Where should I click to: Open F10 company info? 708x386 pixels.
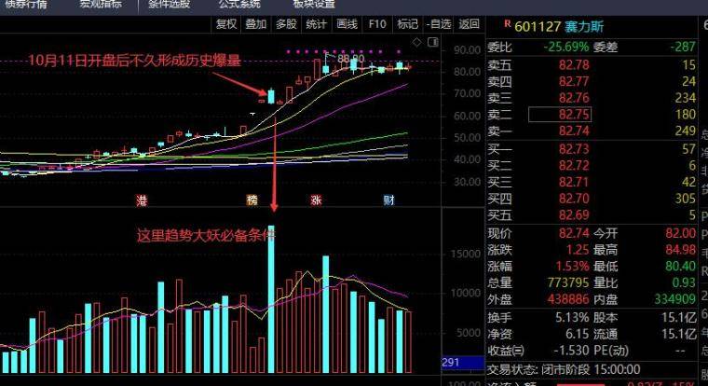click(x=377, y=24)
